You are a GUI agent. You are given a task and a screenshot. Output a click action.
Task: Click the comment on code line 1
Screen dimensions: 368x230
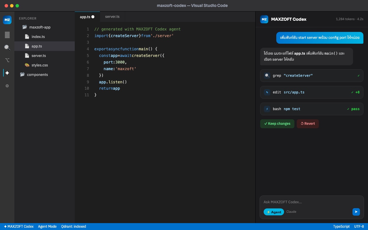click(x=137, y=29)
